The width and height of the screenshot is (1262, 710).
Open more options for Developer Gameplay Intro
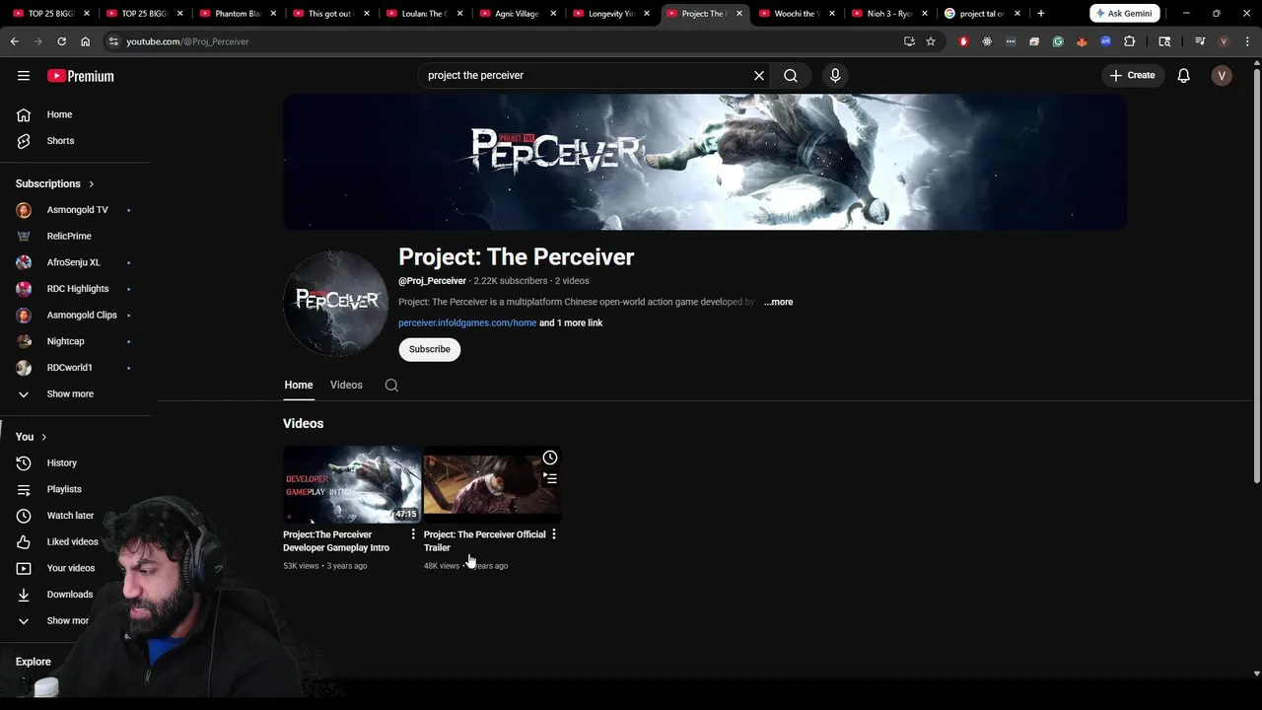[x=413, y=534]
